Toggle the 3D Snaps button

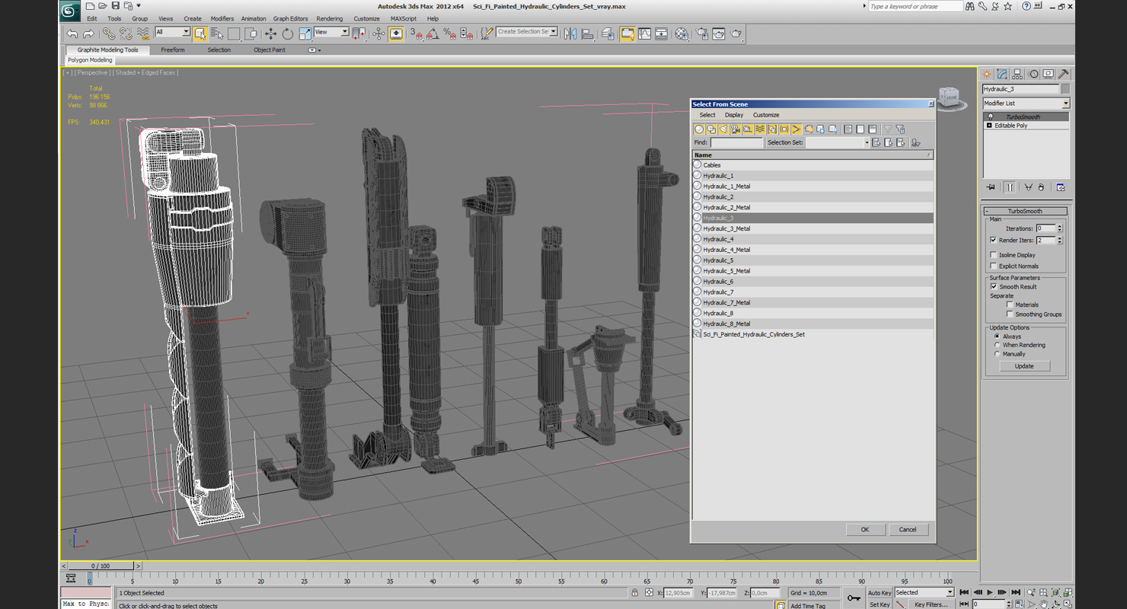pyautogui.click(x=416, y=33)
